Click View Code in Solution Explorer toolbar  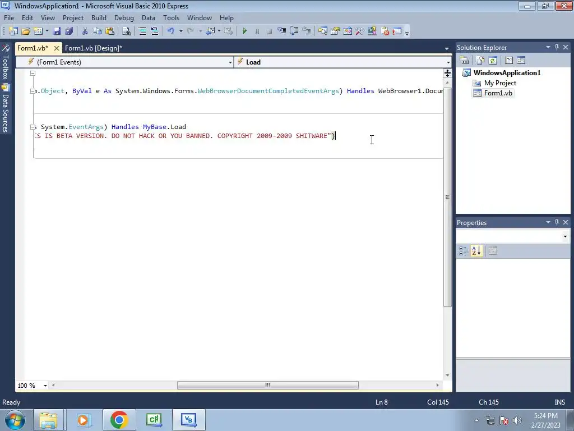click(x=509, y=60)
